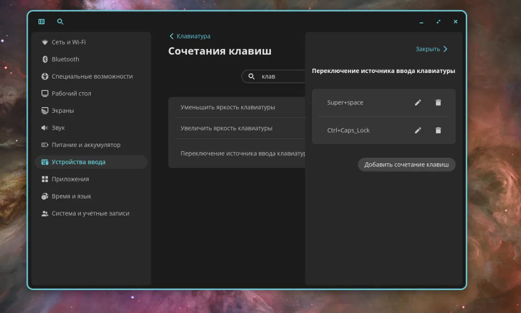Delete the Ctrl+Caps_Lock shortcut with trash icon
Screen dimensions: 521x313
coord(438,130)
